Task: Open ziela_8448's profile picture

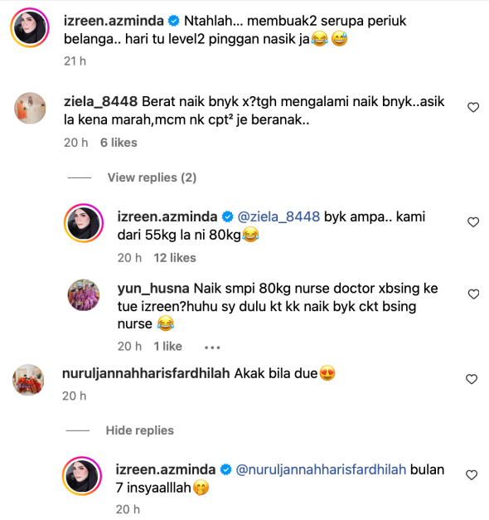Action: (30, 108)
